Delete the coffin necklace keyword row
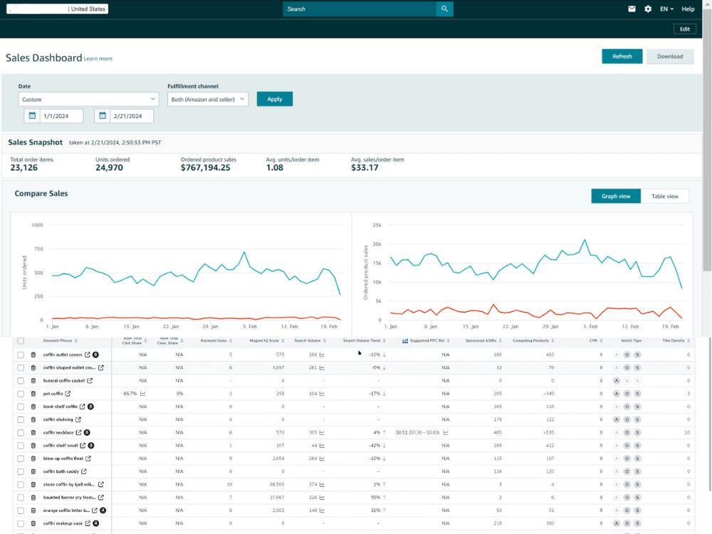The image size is (712, 534). [33, 433]
